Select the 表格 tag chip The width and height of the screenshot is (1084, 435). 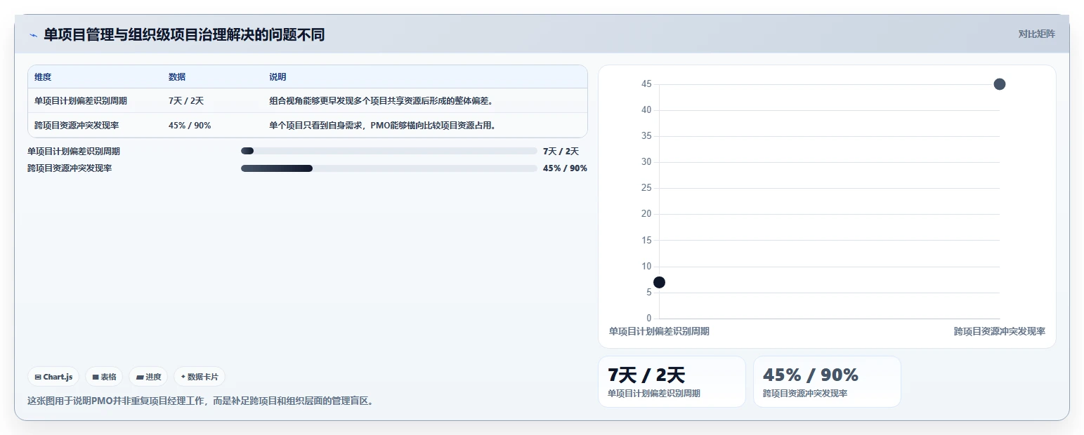click(x=104, y=377)
